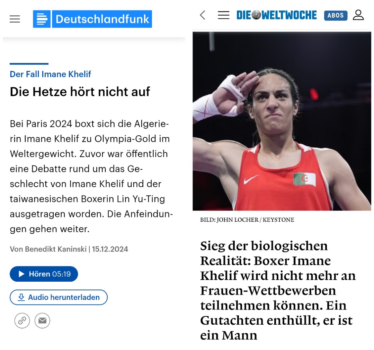Open the Weltwoche hamburger menu
The width and height of the screenshot is (374, 350).
coord(223,15)
